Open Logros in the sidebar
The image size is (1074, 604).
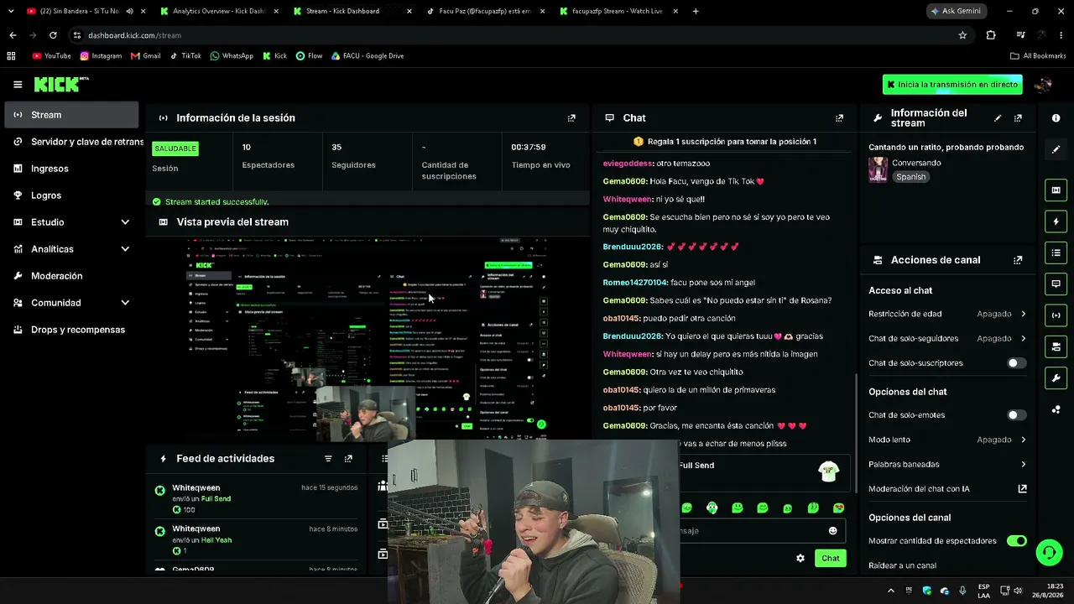point(72,195)
